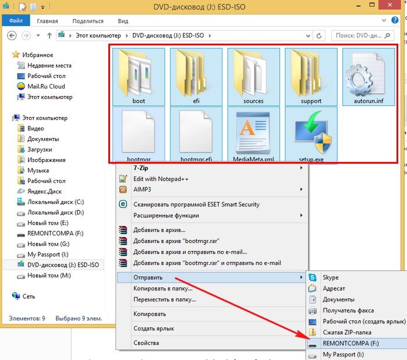Switch to the "Главная" ribbon tab
The image size is (407, 360).
click(47, 21)
